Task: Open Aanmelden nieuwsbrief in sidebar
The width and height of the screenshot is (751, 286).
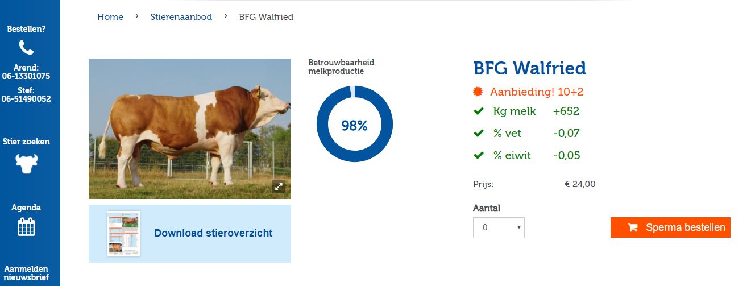Action: 26,273
